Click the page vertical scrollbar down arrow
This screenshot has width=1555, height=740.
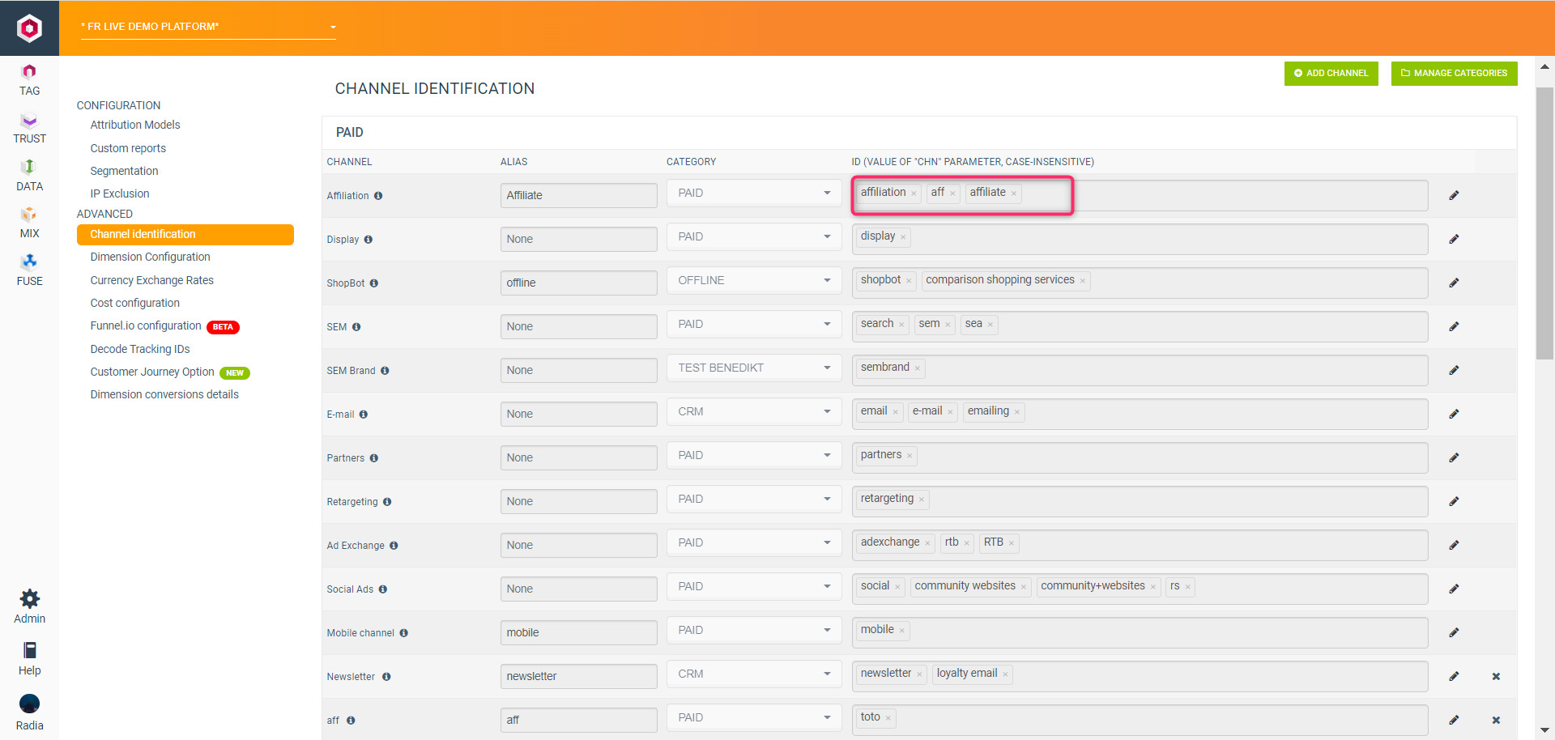(1544, 730)
